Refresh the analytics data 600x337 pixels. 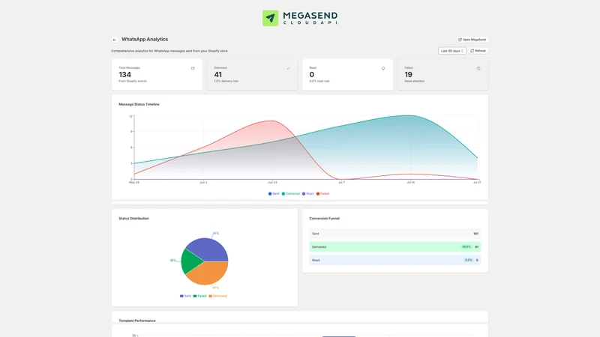click(x=478, y=51)
